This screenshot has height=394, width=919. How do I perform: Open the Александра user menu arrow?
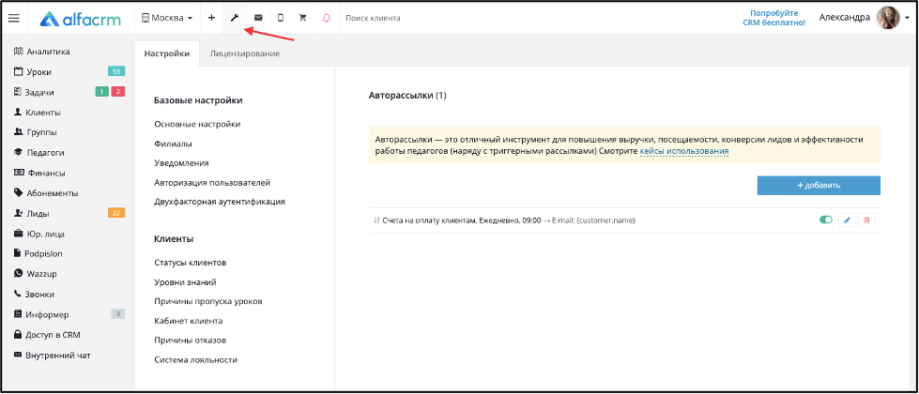pyautogui.click(x=907, y=18)
